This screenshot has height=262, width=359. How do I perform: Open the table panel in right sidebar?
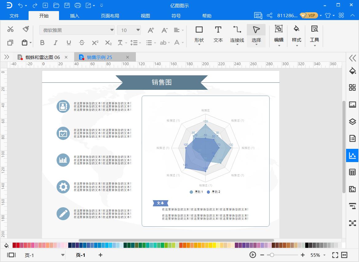coord(352,172)
